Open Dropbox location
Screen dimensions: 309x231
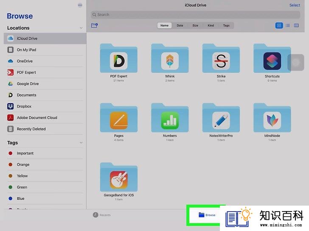click(x=45, y=106)
